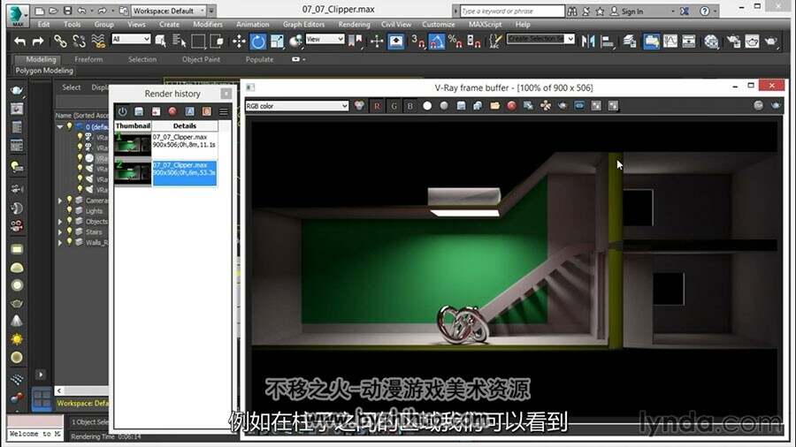Click Rectangular Selection Region icon
Screen dimensions: 796x447
point(198,41)
